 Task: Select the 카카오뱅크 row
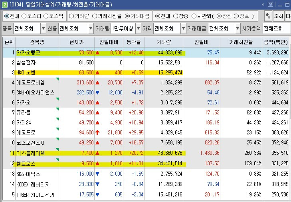pos(146,52)
